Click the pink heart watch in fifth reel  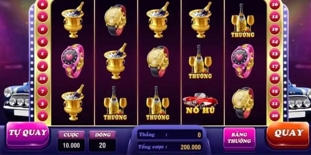tap(243, 61)
